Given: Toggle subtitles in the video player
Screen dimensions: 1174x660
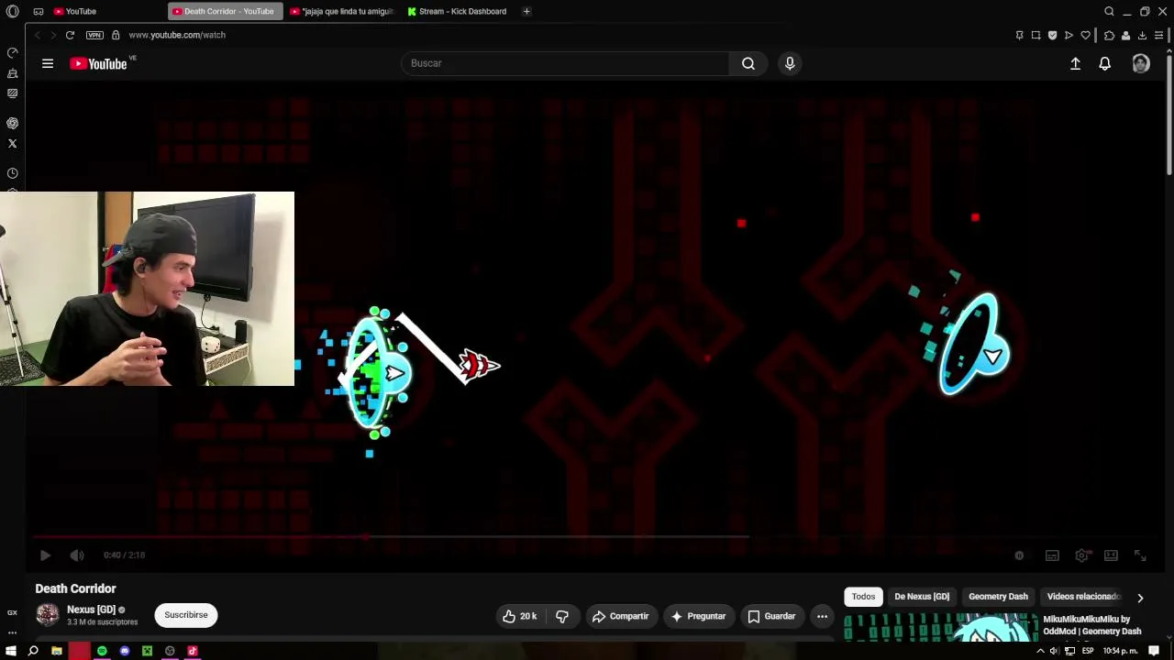Looking at the screenshot, I should click(x=1052, y=555).
